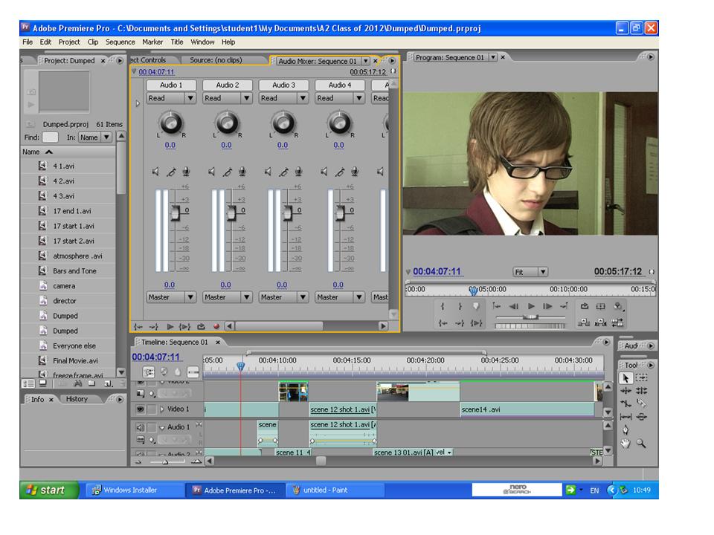Open the Fit zoom level dropdown
This screenshot has width=714, height=535.
[x=530, y=272]
